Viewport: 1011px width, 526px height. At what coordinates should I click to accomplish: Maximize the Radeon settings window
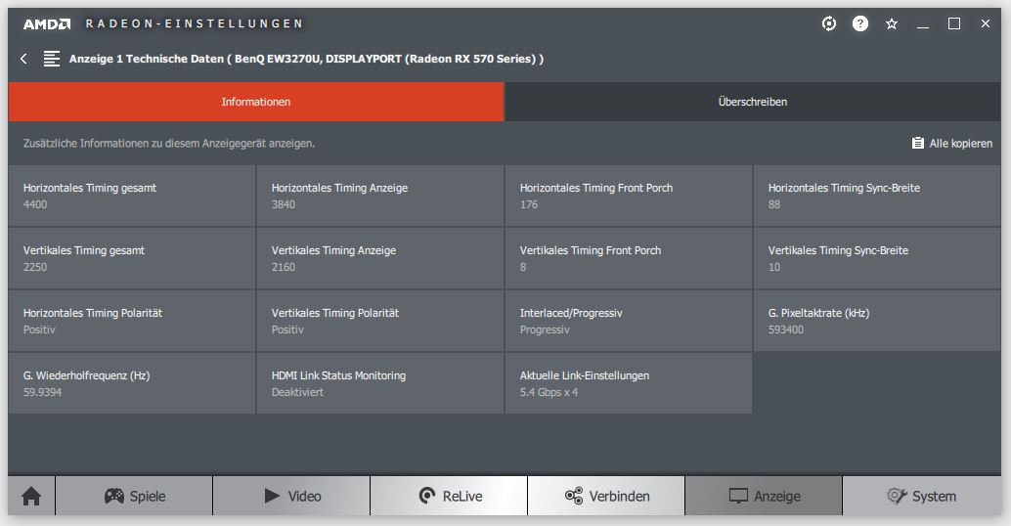click(954, 23)
